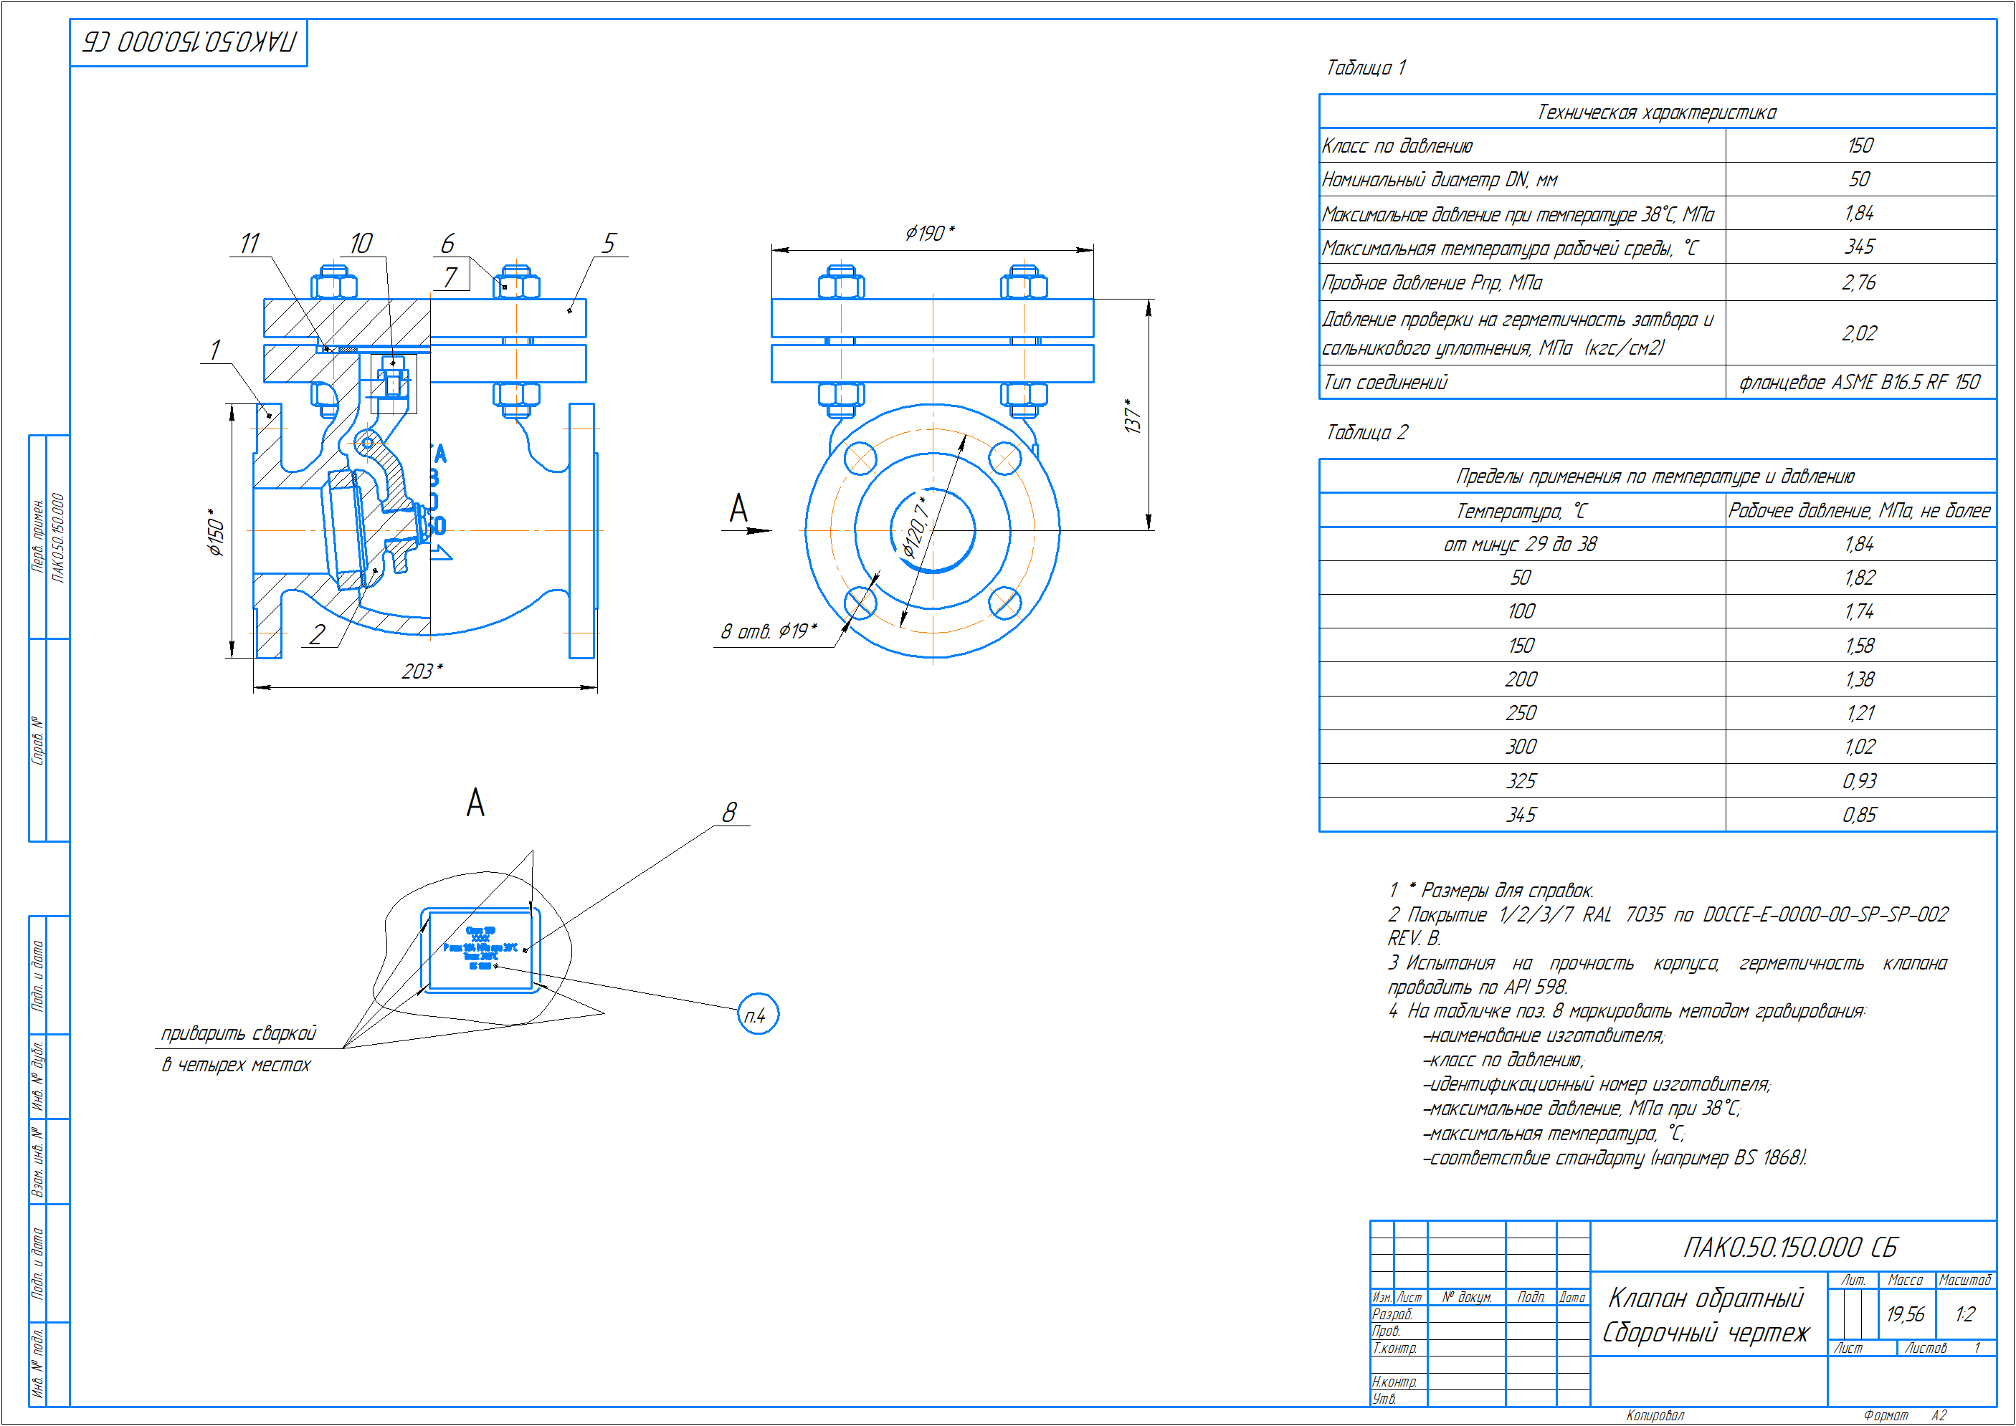The image size is (2016, 1426).
Task: Click line mentioning "BS 1868" standard
Action: 1615,1159
